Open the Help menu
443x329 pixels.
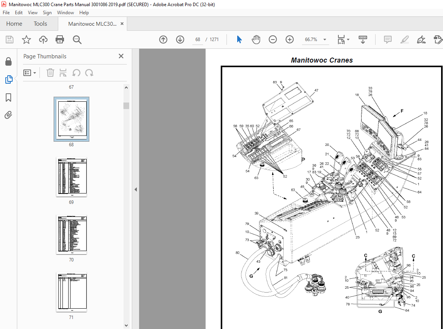(x=84, y=13)
